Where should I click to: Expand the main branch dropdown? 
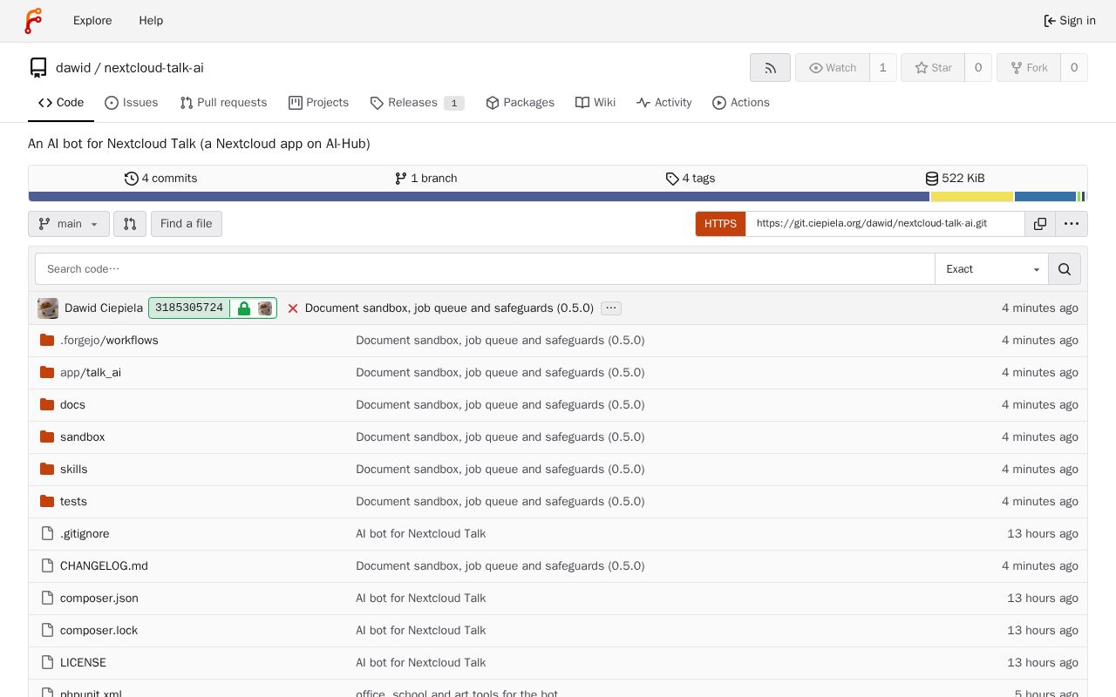pyautogui.click(x=69, y=224)
